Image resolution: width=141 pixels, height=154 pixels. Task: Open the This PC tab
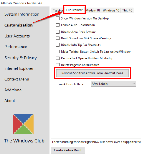[127, 10]
